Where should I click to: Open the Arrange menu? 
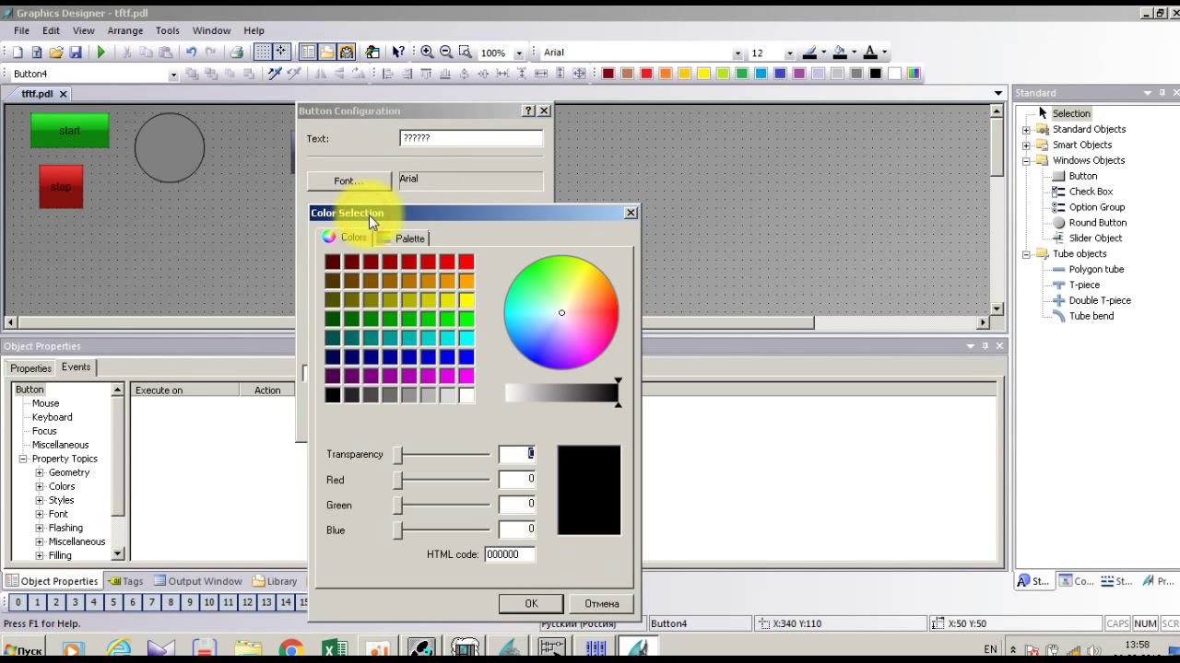point(125,30)
